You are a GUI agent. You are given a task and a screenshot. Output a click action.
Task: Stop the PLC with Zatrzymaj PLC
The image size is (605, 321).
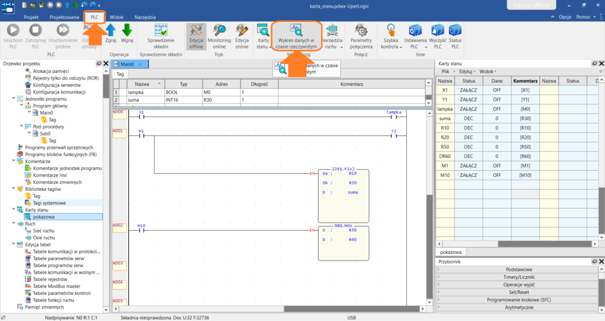35,36
